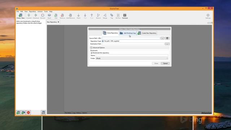231x130 pixels.
Task: Click the Clone / New toolbar icon
Action: 21,16
